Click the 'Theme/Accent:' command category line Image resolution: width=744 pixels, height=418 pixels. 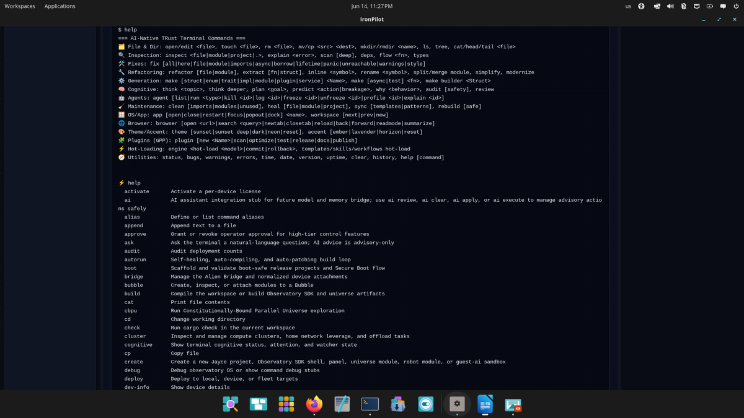tap(270, 132)
